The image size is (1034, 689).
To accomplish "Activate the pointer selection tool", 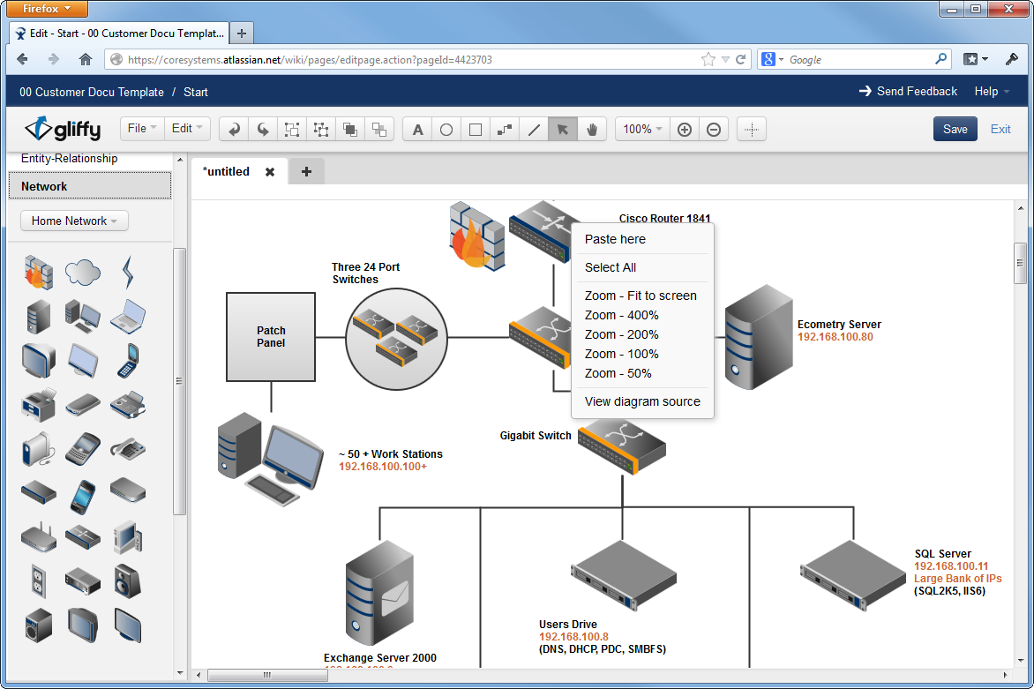I will coord(563,129).
